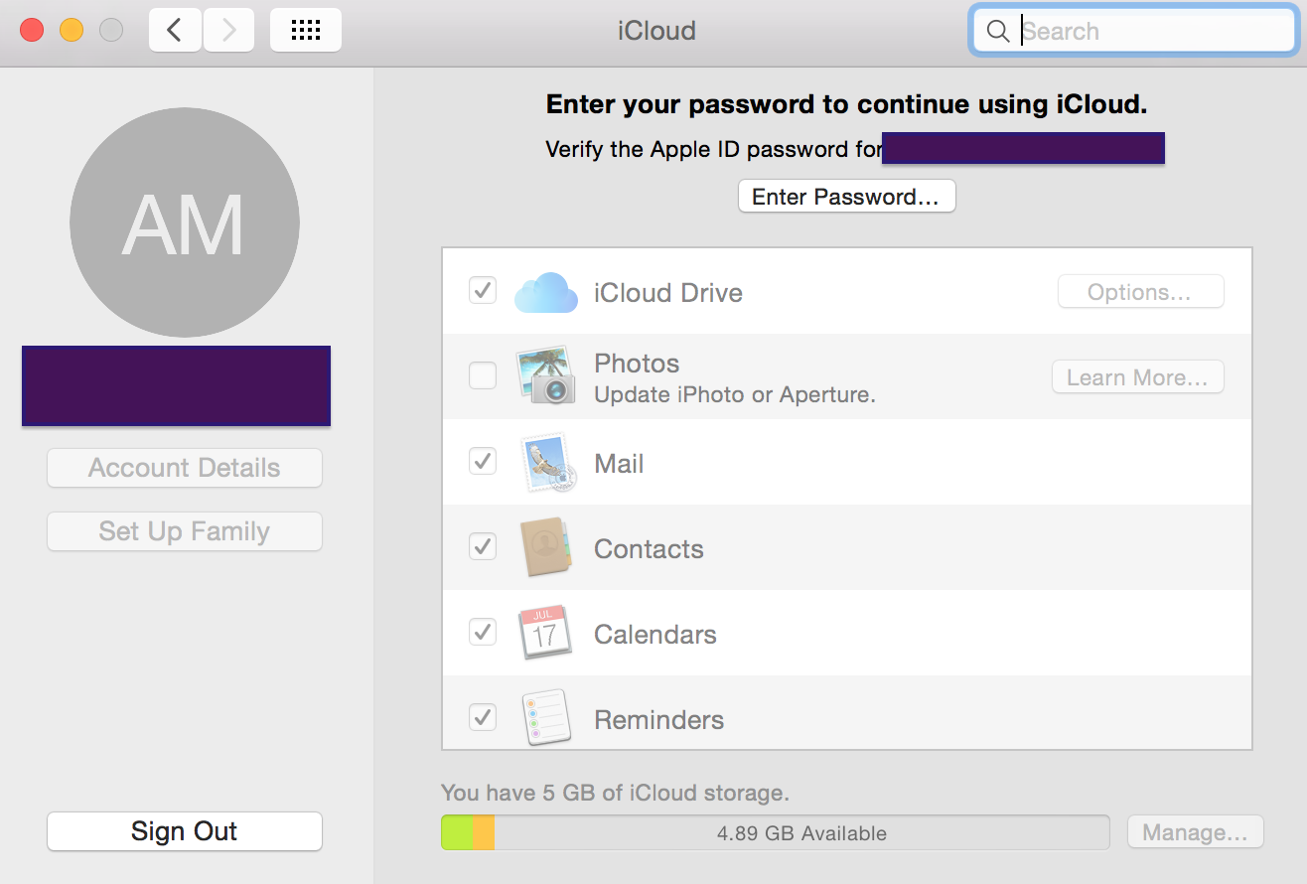The width and height of the screenshot is (1307, 884).
Task: Click the Contacts address book icon
Action: pyautogui.click(x=545, y=548)
